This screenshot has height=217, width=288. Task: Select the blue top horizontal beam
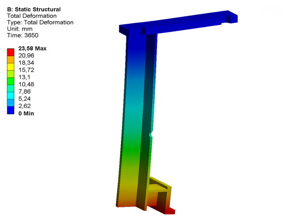pos(192,24)
